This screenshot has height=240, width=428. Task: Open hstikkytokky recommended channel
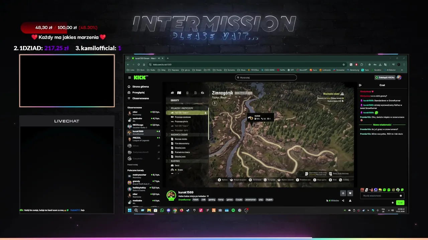coord(144,189)
